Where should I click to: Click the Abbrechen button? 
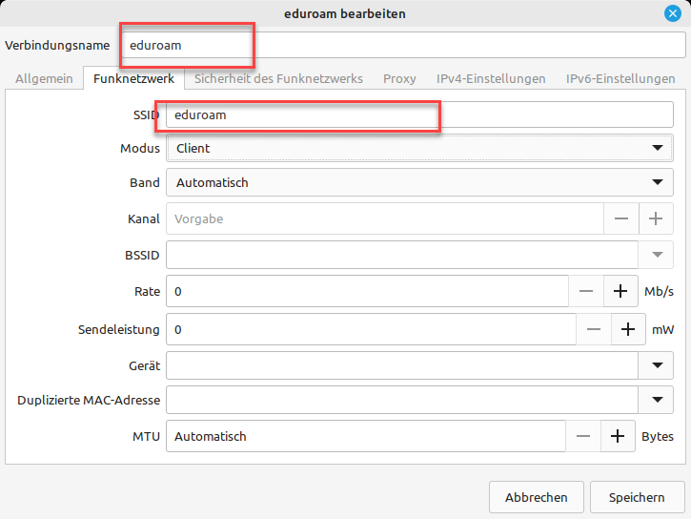[537, 497]
